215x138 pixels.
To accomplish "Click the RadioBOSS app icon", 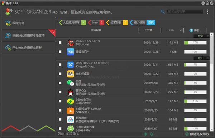I will click(x=71, y=42).
